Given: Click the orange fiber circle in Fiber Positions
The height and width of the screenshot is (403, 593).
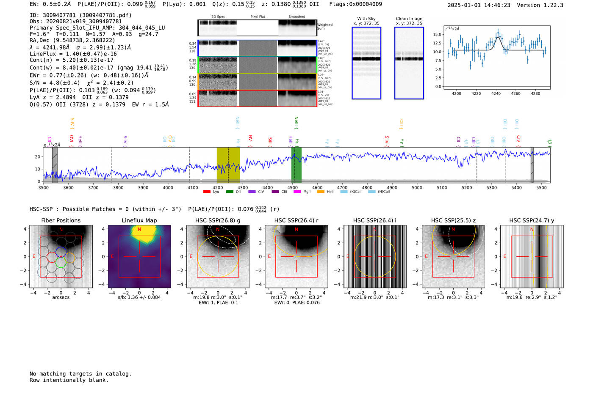Looking at the screenshot, I should pyautogui.click(x=70, y=257).
